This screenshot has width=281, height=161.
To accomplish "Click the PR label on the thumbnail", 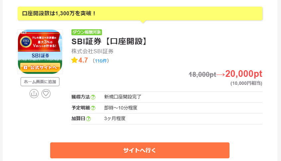I will (23, 33).
